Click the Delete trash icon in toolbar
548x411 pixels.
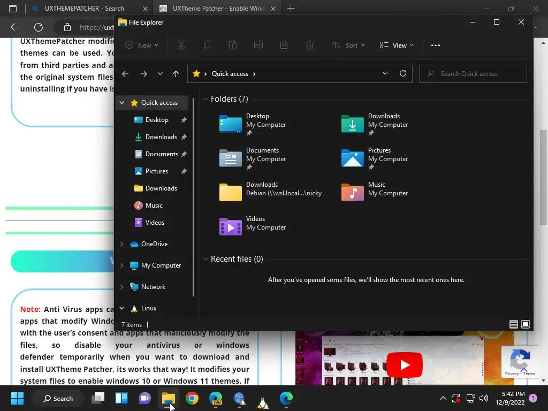click(310, 45)
